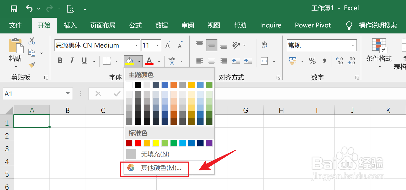Toggle italic formatting

(72, 60)
